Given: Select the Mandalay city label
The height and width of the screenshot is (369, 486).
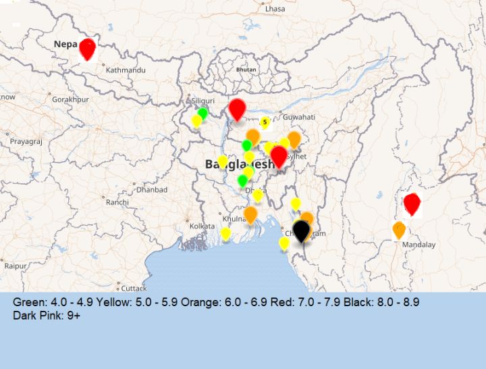Looking at the screenshot, I should pos(418,245).
